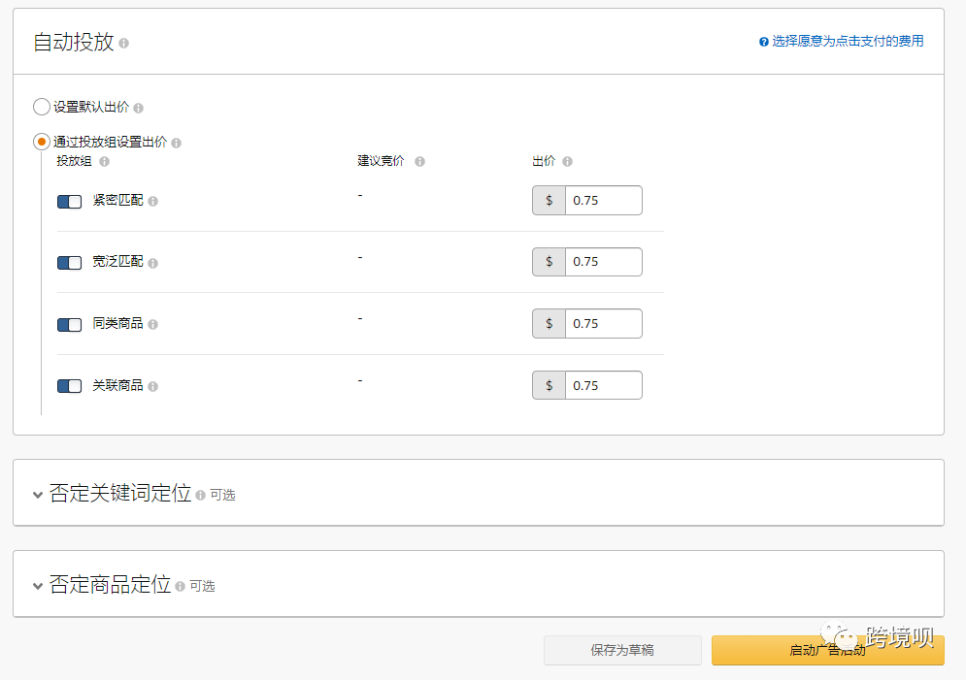
Task: Click info icon beside 紧密匹配
Action: (152, 201)
